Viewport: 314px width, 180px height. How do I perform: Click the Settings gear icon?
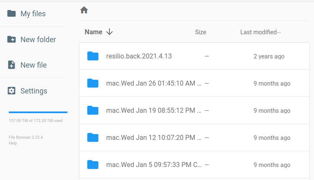click(x=12, y=91)
